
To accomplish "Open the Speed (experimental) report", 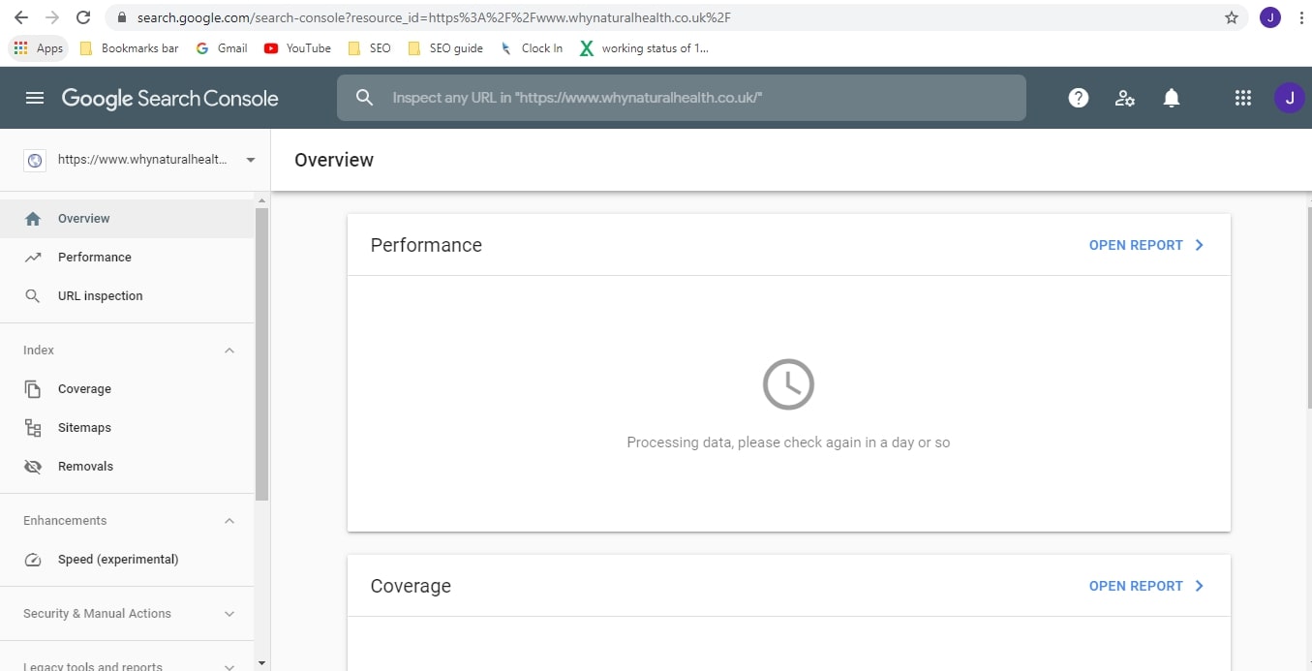I will pyautogui.click(x=118, y=559).
